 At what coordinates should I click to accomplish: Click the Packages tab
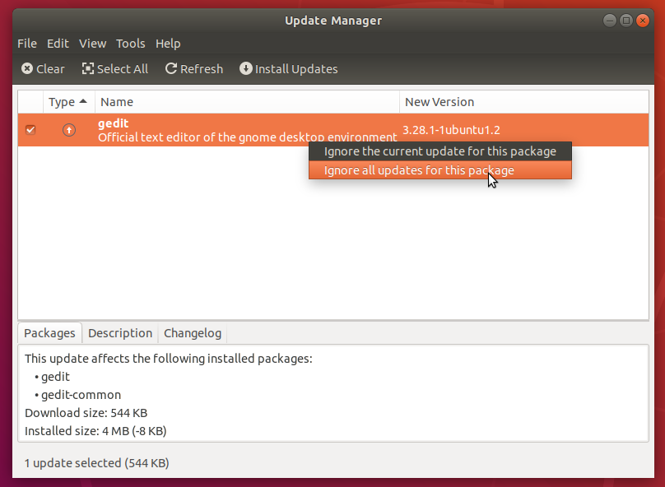(49, 333)
